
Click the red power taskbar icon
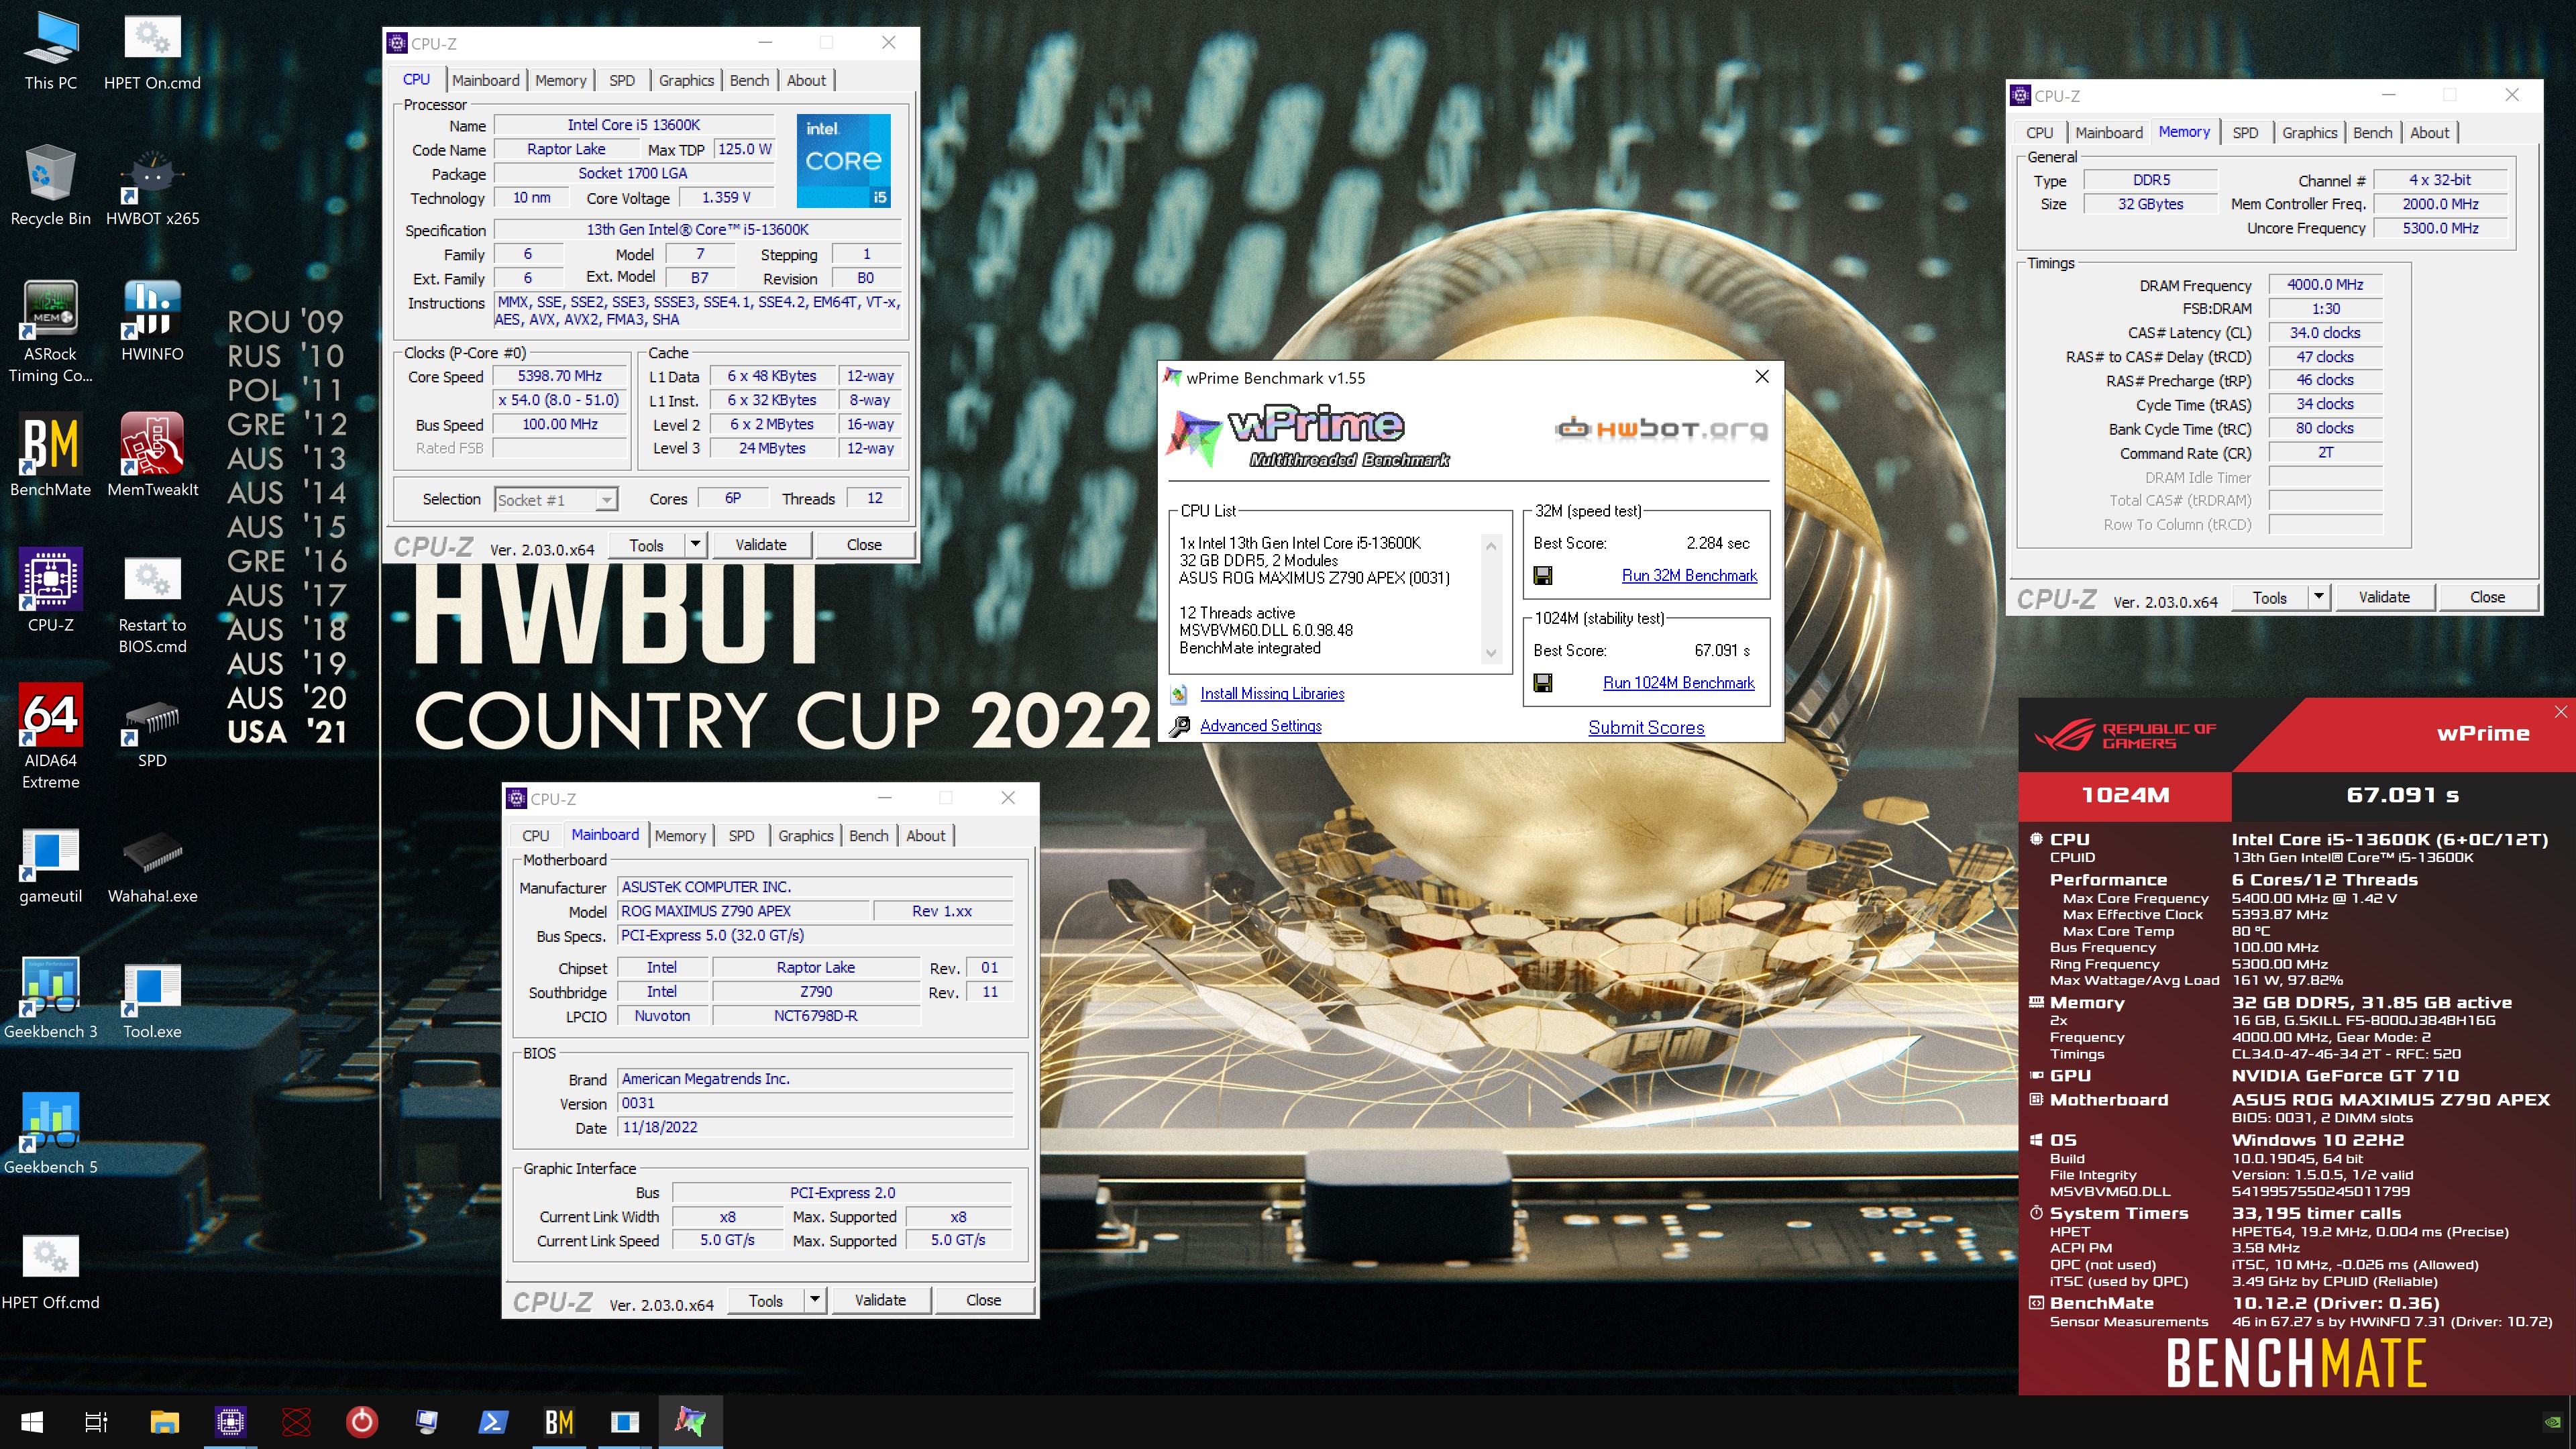click(x=362, y=1422)
